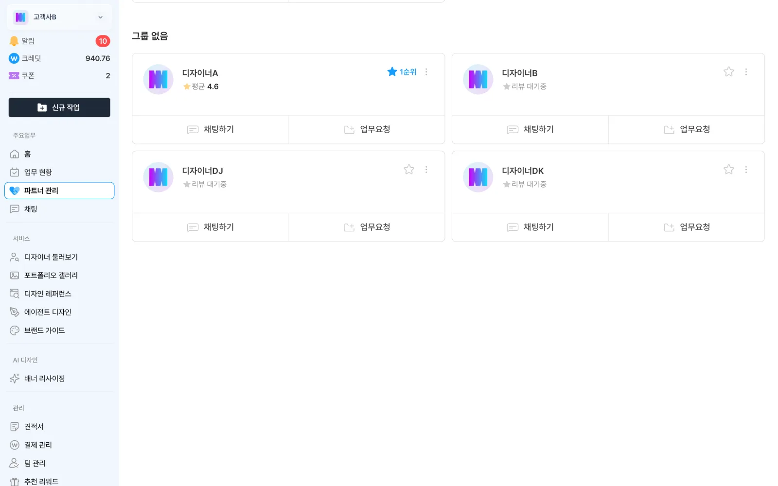This screenshot has height=486, width=778.
Task: Open 견적서 document icon
Action: (15, 427)
